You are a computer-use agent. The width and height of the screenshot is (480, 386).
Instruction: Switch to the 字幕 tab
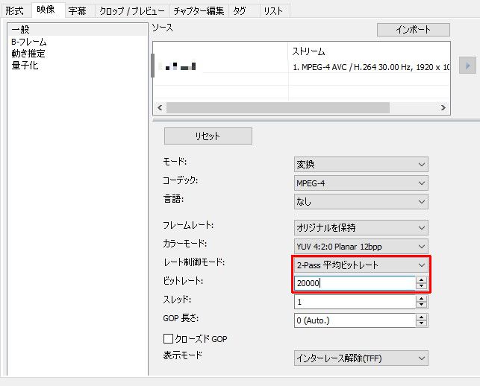[76, 10]
